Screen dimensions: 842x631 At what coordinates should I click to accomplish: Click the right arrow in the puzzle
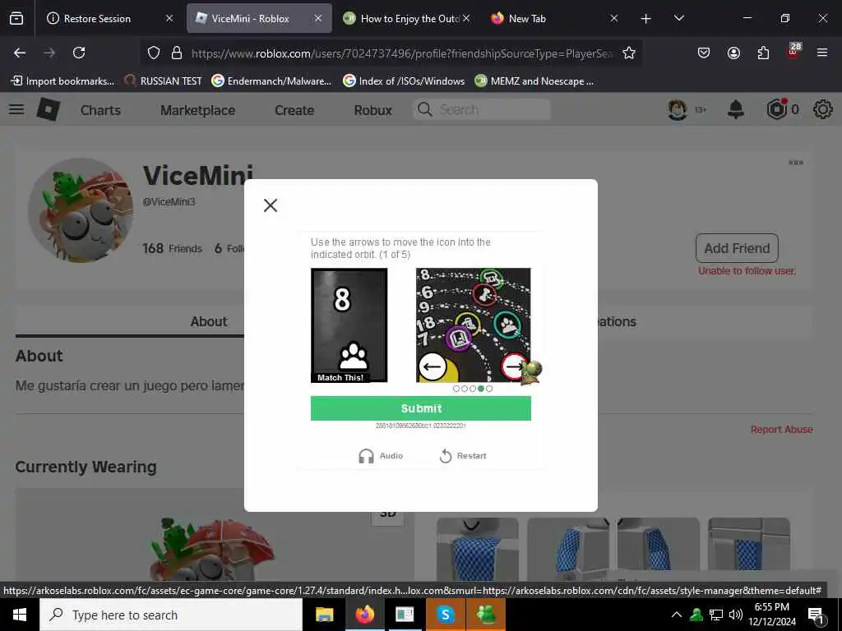515,366
